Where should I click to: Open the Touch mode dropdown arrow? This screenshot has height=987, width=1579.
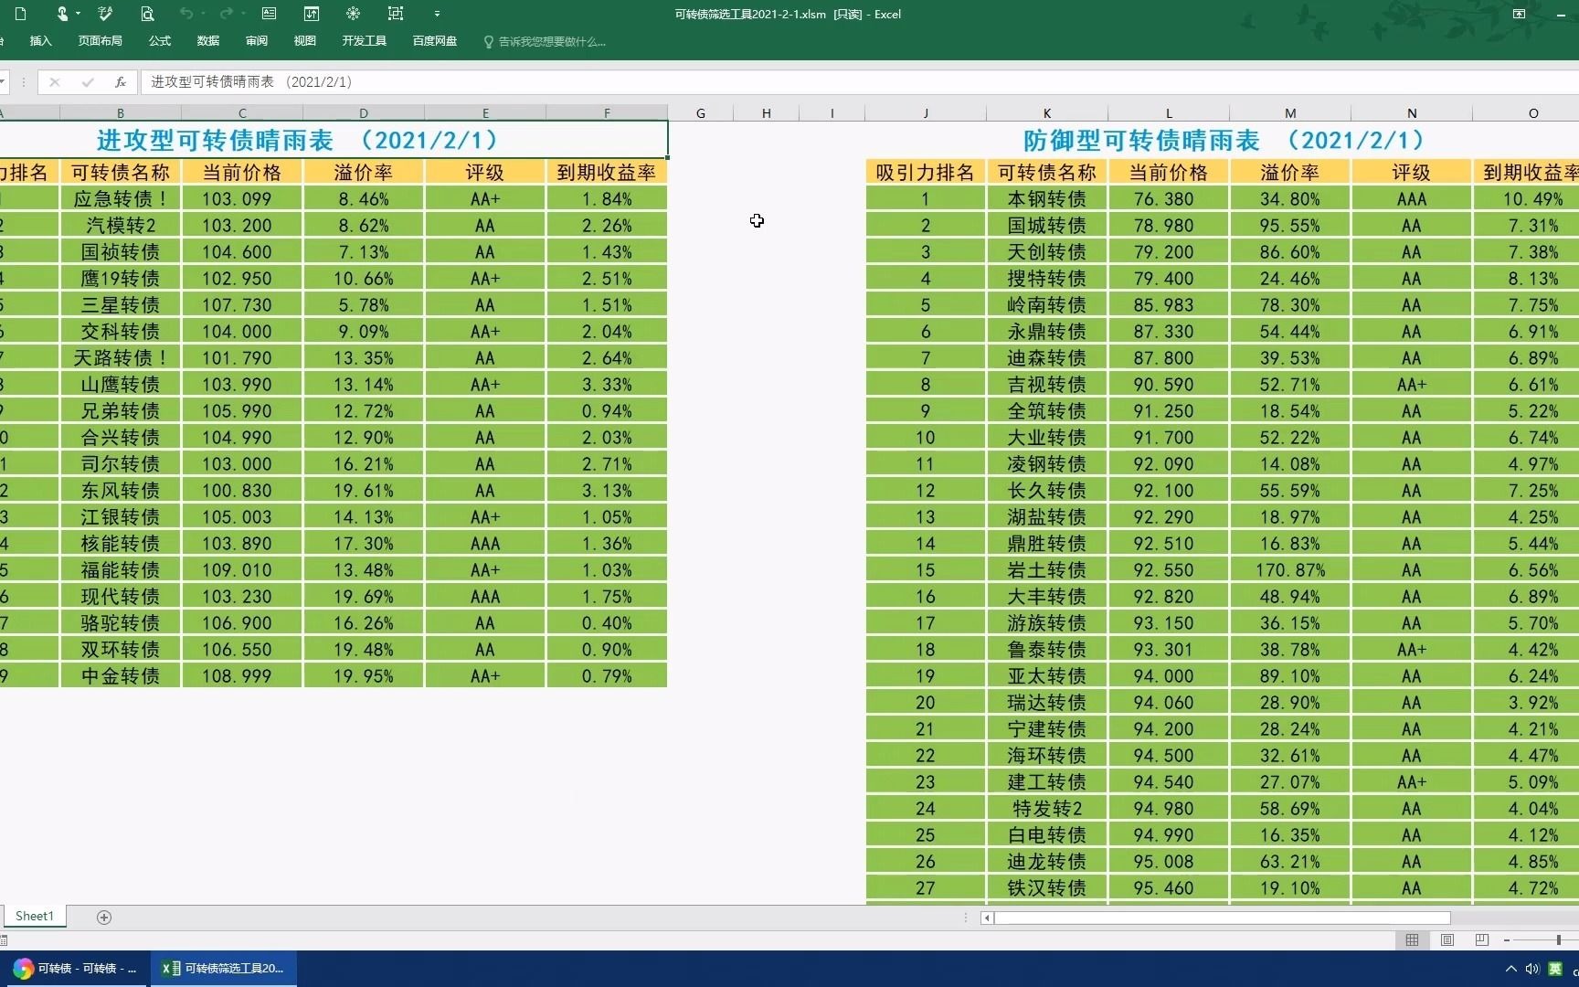coord(78,14)
